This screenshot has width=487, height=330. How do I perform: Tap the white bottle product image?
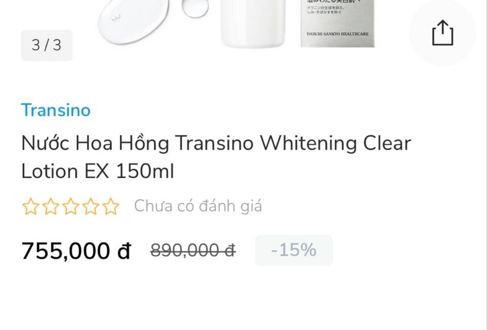click(x=253, y=23)
